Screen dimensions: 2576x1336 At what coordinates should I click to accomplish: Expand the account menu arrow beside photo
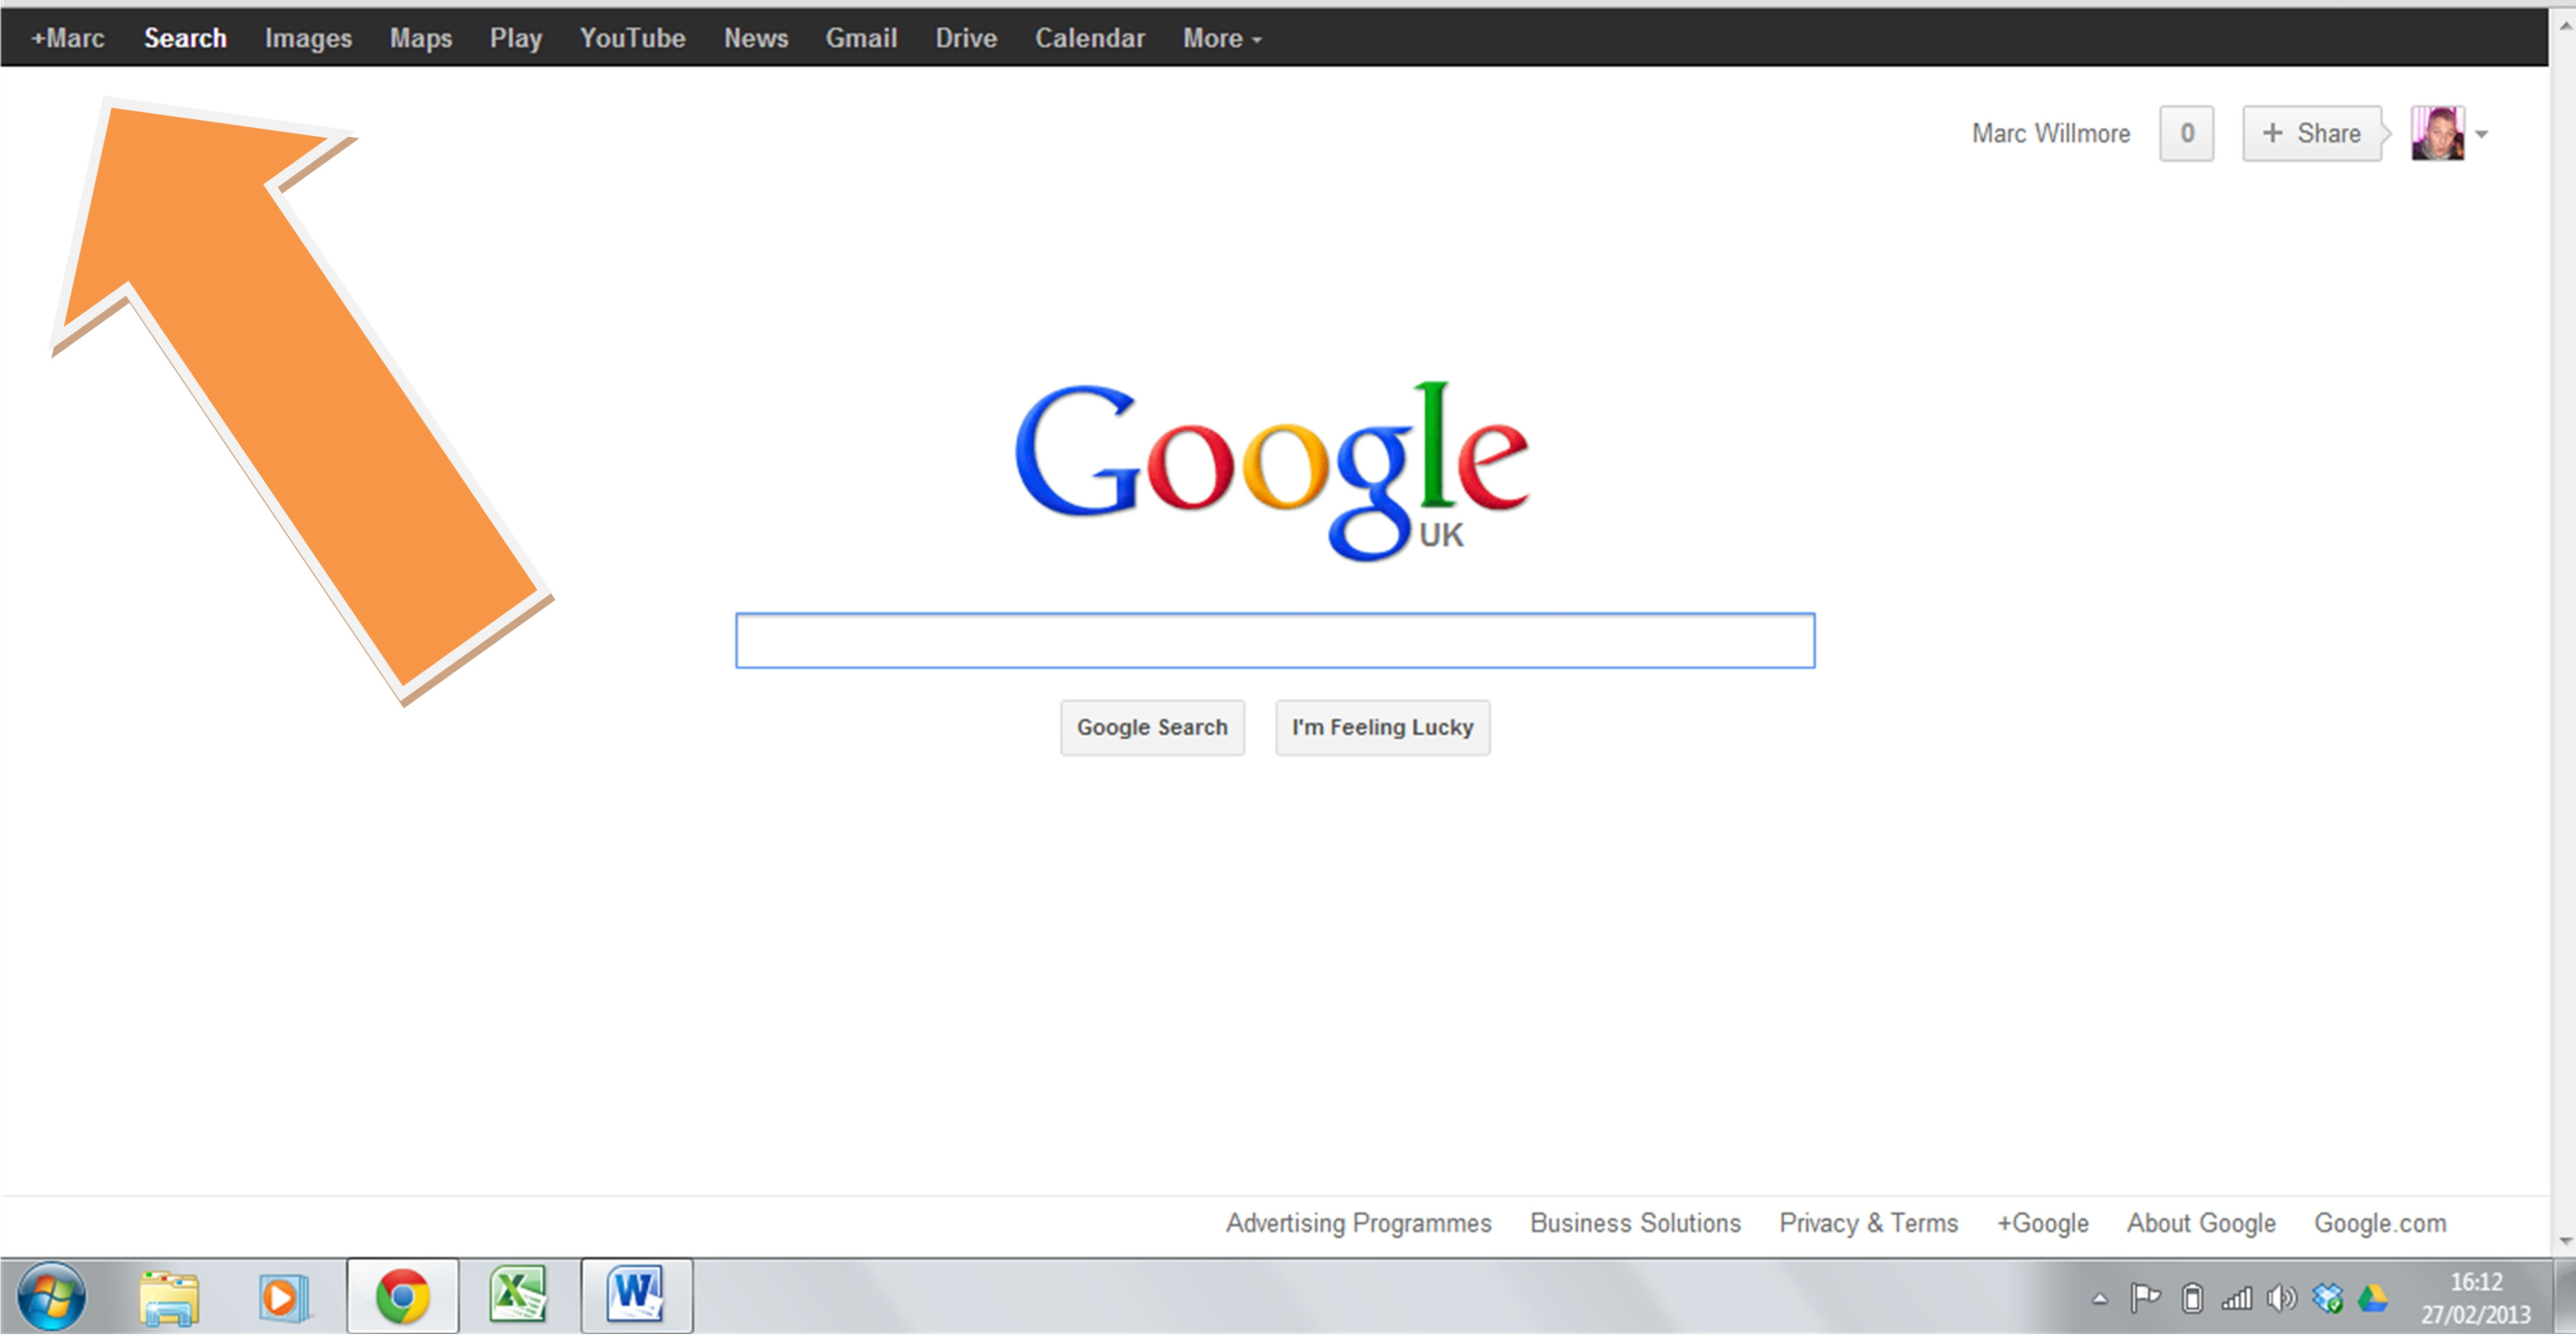click(x=2482, y=134)
